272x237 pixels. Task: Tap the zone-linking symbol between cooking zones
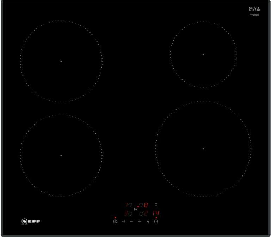point(136,209)
